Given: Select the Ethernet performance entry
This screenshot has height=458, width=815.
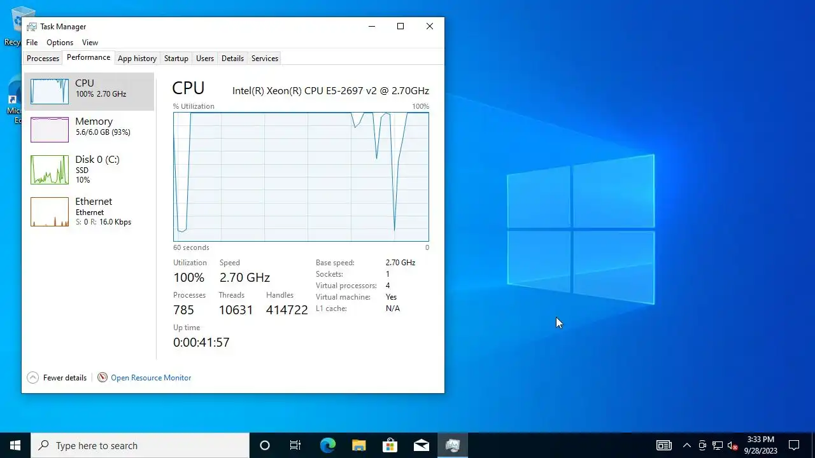Looking at the screenshot, I should (x=89, y=212).
